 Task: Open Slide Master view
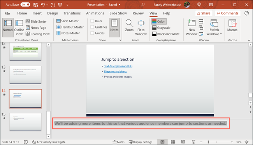pyautogui.click(x=67, y=21)
